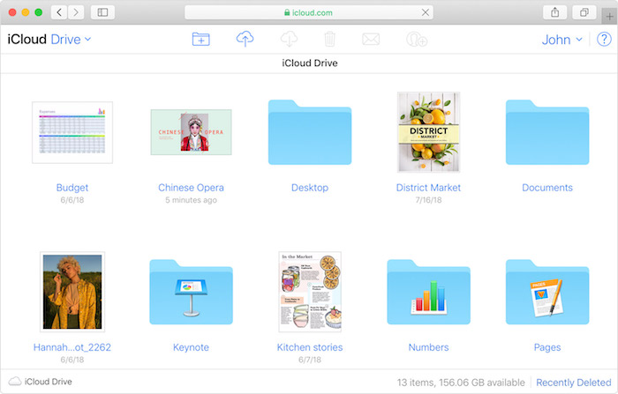Go forward with Safari forward arrow

pyautogui.click(x=76, y=12)
